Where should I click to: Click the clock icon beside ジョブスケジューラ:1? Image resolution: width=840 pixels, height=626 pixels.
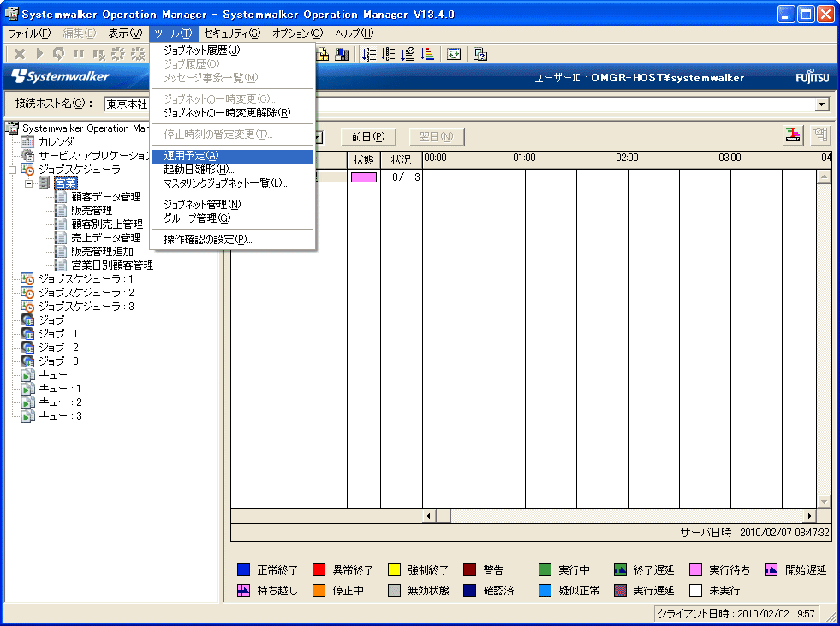28,279
